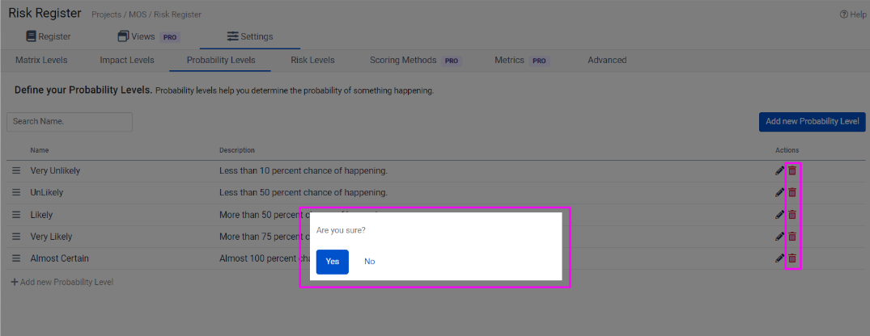The height and width of the screenshot is (336, 870).
Task: Cancel the dialog by clicking No
Action: (369, 262)
